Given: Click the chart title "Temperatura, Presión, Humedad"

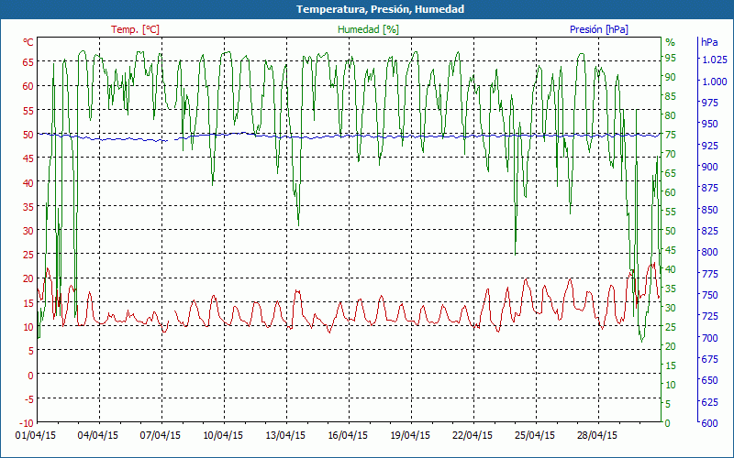Looking at the screenshot, I should pyautogui.click(x=380, y=9).
